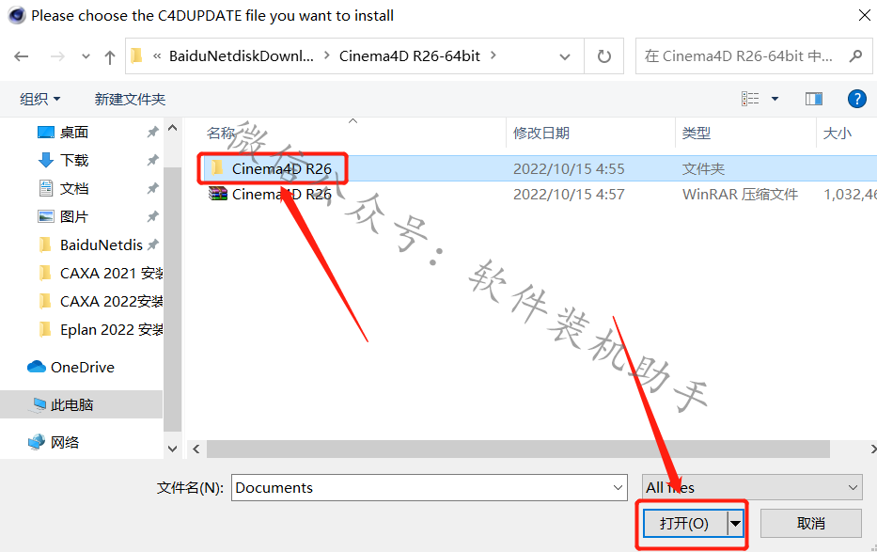Expand the chevron after Cinema4D R26-64bit breadcrumb
Image resolution: width=877 pixels, height=552 pixels.
493,55
